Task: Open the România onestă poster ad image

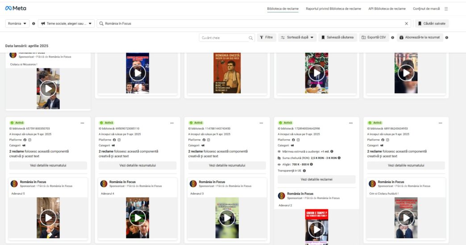Action: click(x=227, y=73)
